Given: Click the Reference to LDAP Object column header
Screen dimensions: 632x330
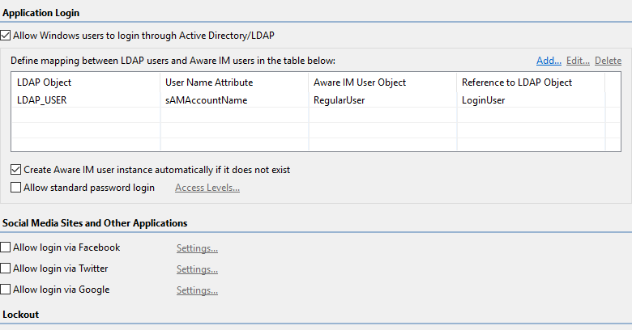Looking at the screenshot, I should pyautogui.click(x=531, y=82).
